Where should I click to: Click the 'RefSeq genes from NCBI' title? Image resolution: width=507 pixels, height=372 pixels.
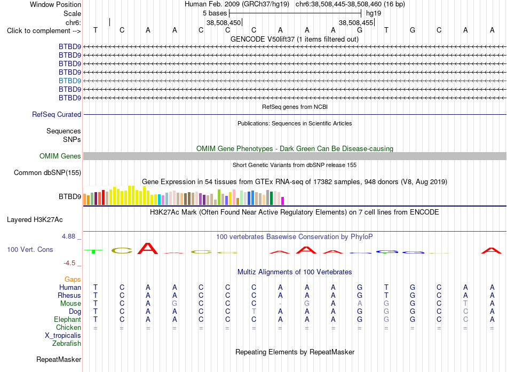click(295, 107)
